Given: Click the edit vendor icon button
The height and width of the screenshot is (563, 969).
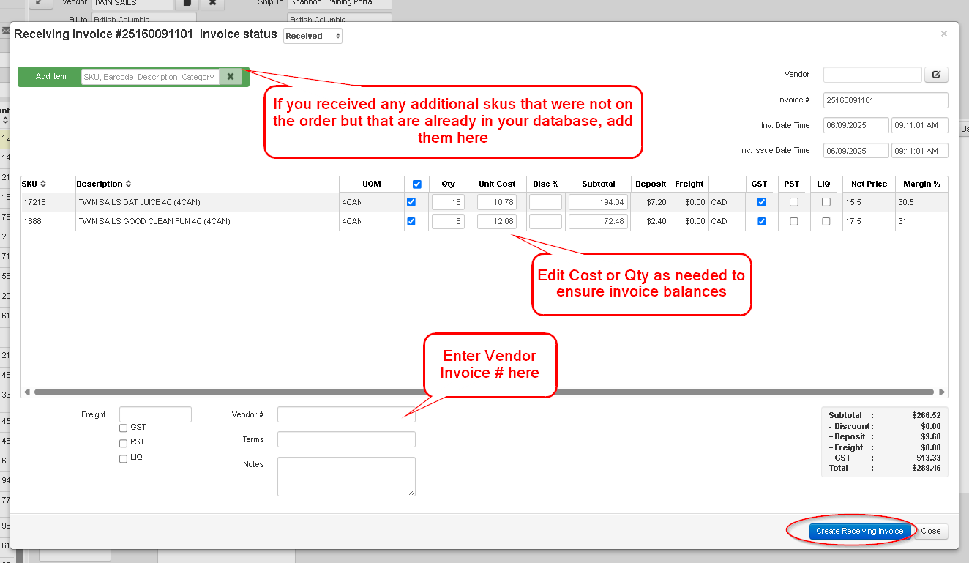Looking at the screenshot, I should [936, 75].
